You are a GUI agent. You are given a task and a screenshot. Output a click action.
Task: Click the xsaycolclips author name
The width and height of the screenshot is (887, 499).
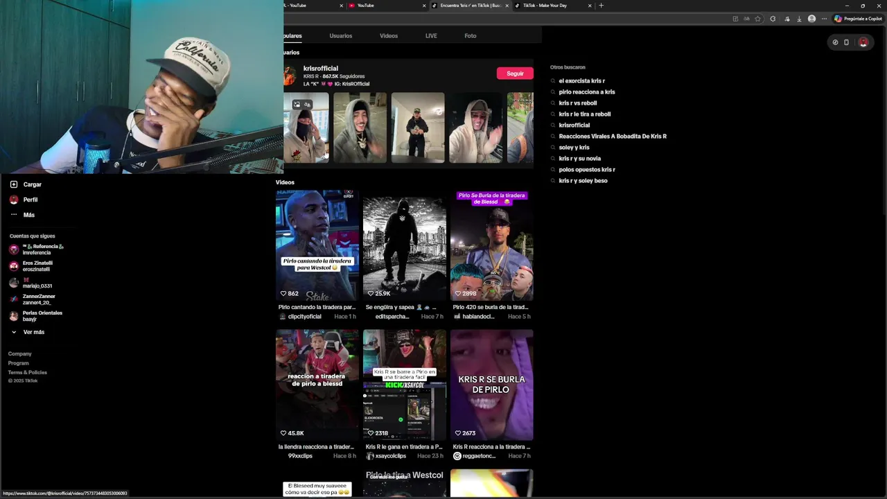pyautogui.click(x=390, y=456)
